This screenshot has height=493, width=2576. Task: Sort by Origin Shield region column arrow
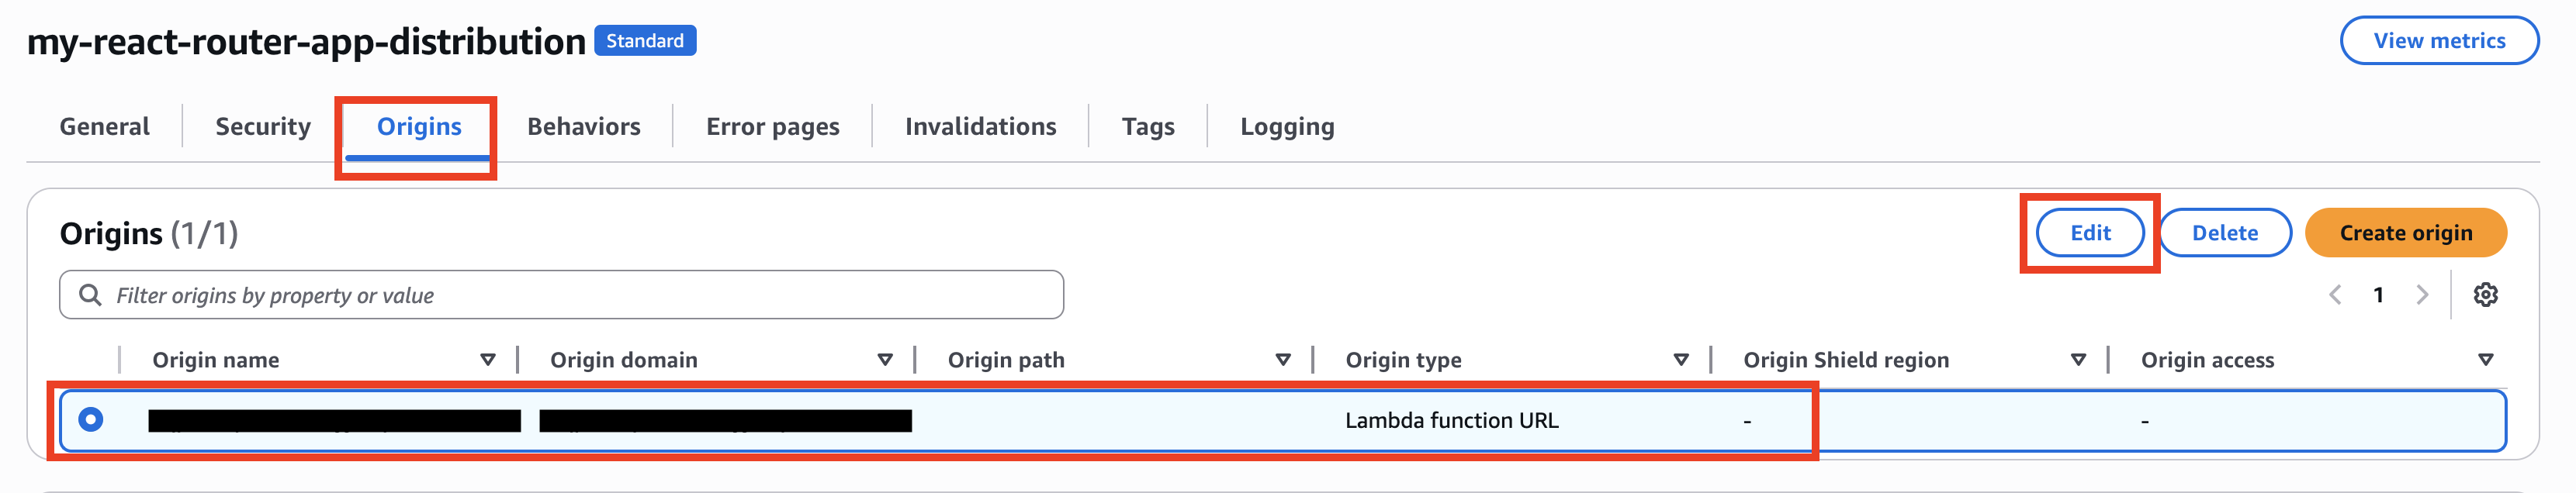pos(2078,360)
